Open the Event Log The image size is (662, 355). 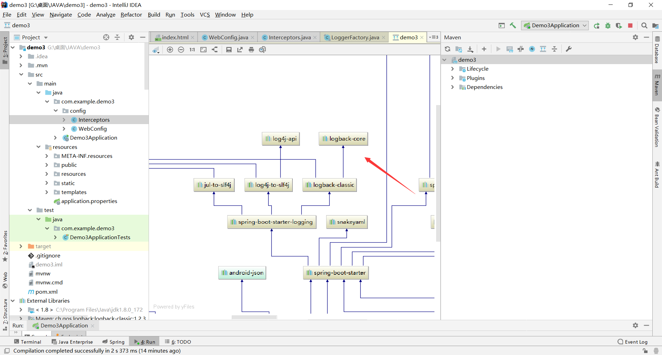pyautogui.click(x=632, y=342)
